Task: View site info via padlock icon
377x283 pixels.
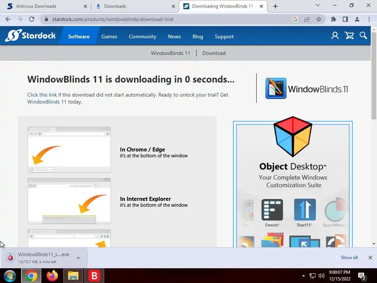Action: 46,19
